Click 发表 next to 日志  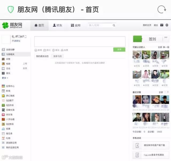(25, 68)
